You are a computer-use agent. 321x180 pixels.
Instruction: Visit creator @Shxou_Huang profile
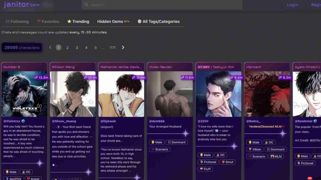tap(64, 121)
